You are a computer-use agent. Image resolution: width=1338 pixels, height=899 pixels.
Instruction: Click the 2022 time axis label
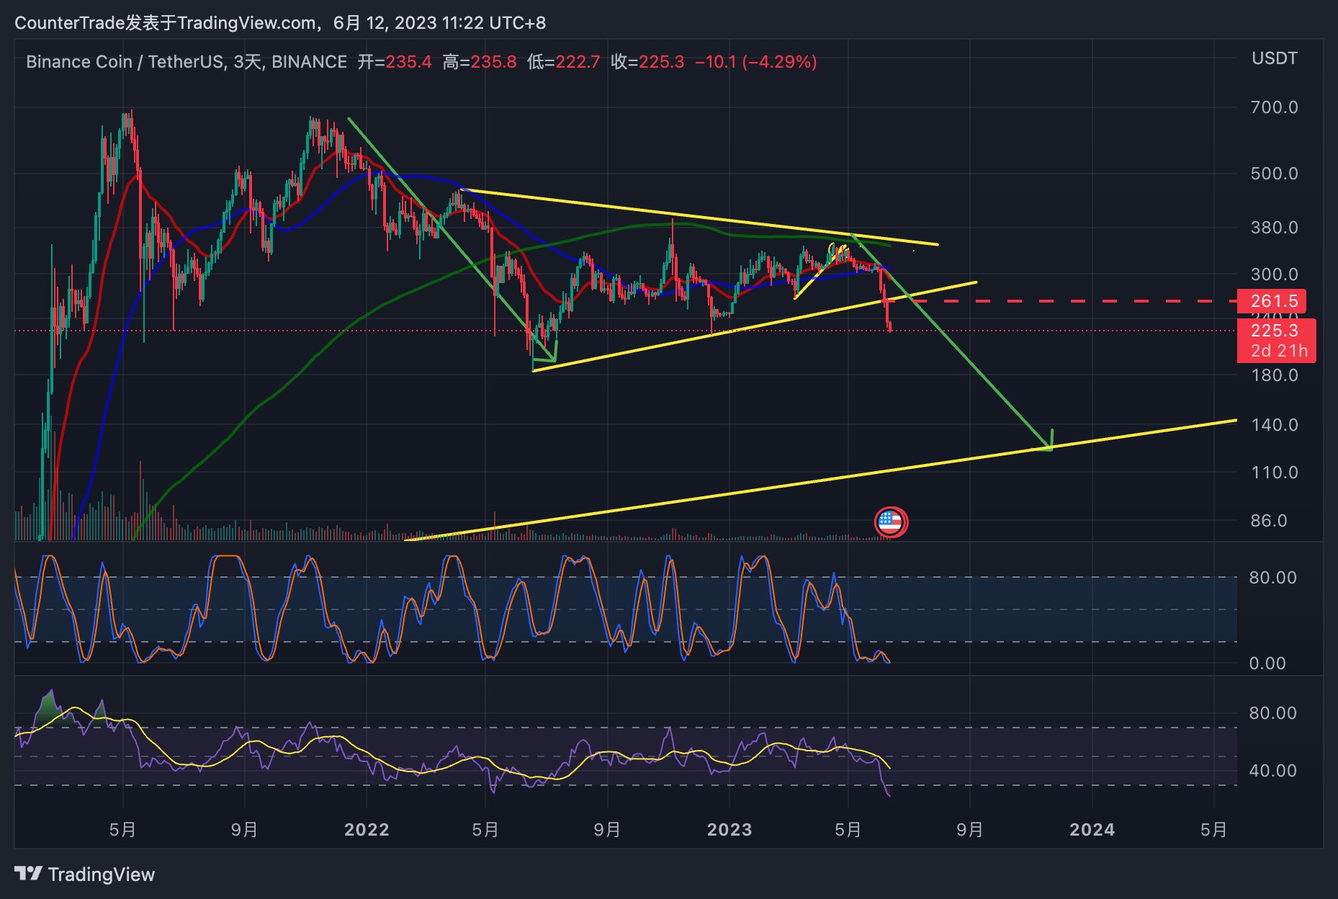pos(367,830)
